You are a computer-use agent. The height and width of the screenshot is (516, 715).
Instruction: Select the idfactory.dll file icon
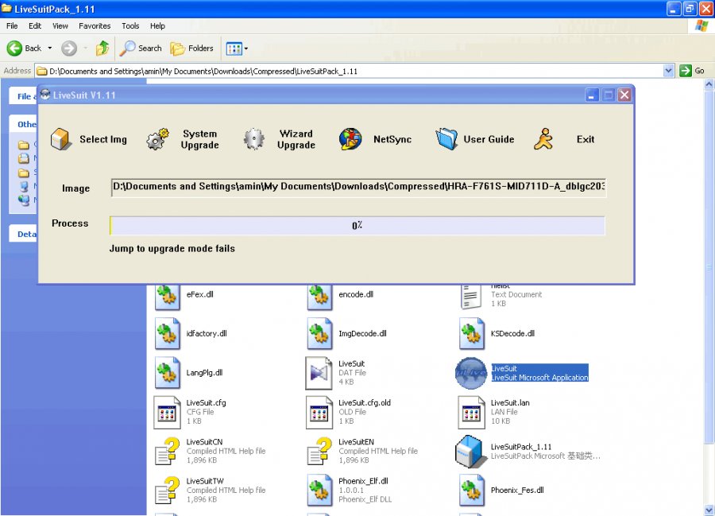pos(168,333)
